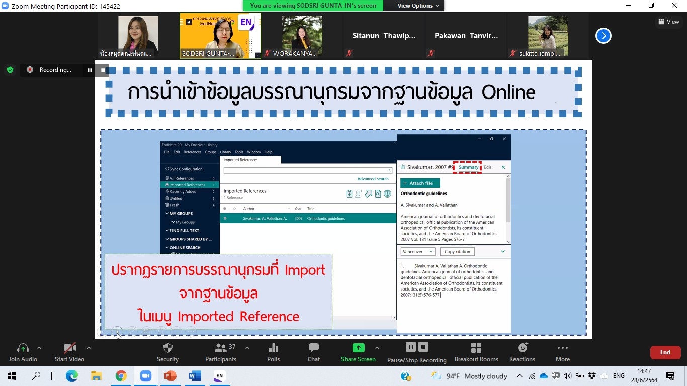Expand audio options arrow beside Join Audio
The image size is (687, 386).
point(39,348)
